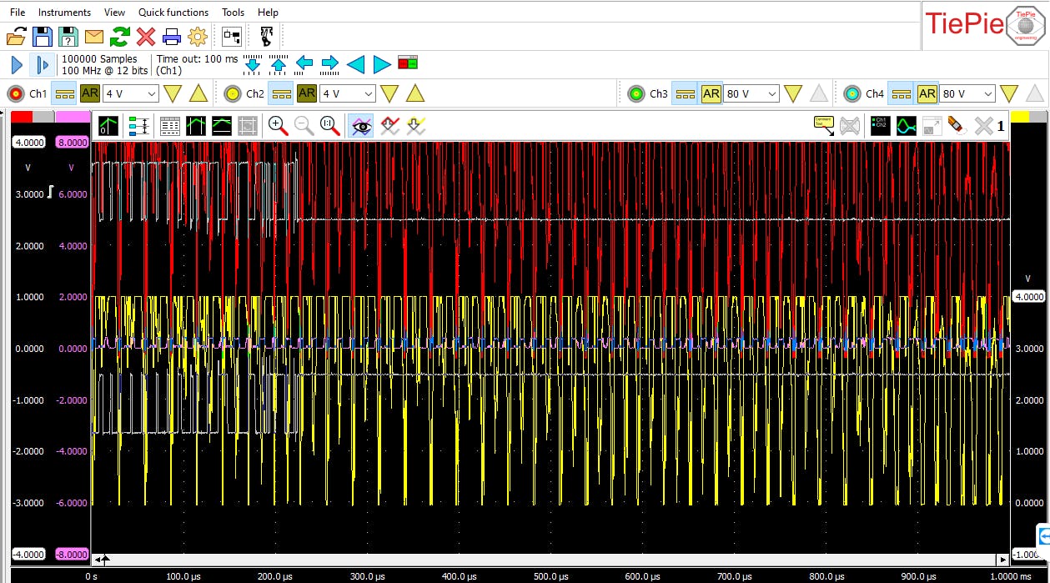Click the save file floppy disk icon
The width and height of the screenshot is (1050, 583).
(x=42, y=37)
